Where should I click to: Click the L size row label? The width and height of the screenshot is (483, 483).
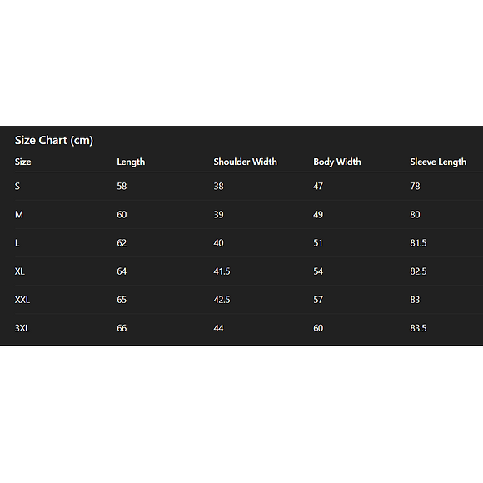pos(17,243)
